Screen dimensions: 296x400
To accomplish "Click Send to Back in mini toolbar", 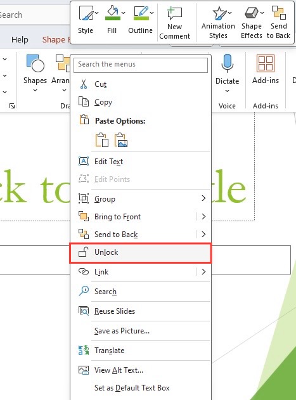I will pyautogui.click(x=278, y=22).
